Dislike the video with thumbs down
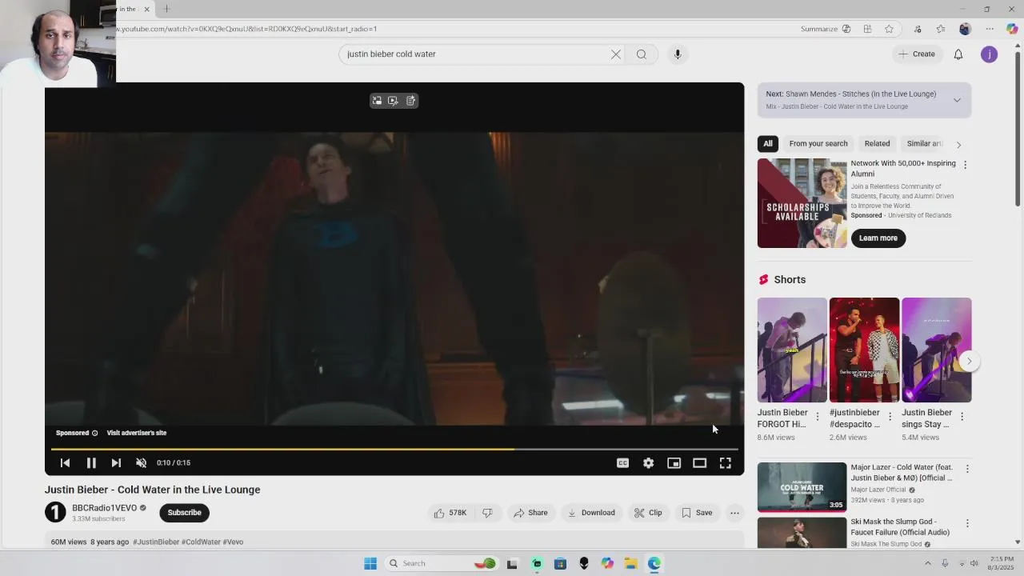The height and width of the screenshot is (576, 1024). point(487,513)
